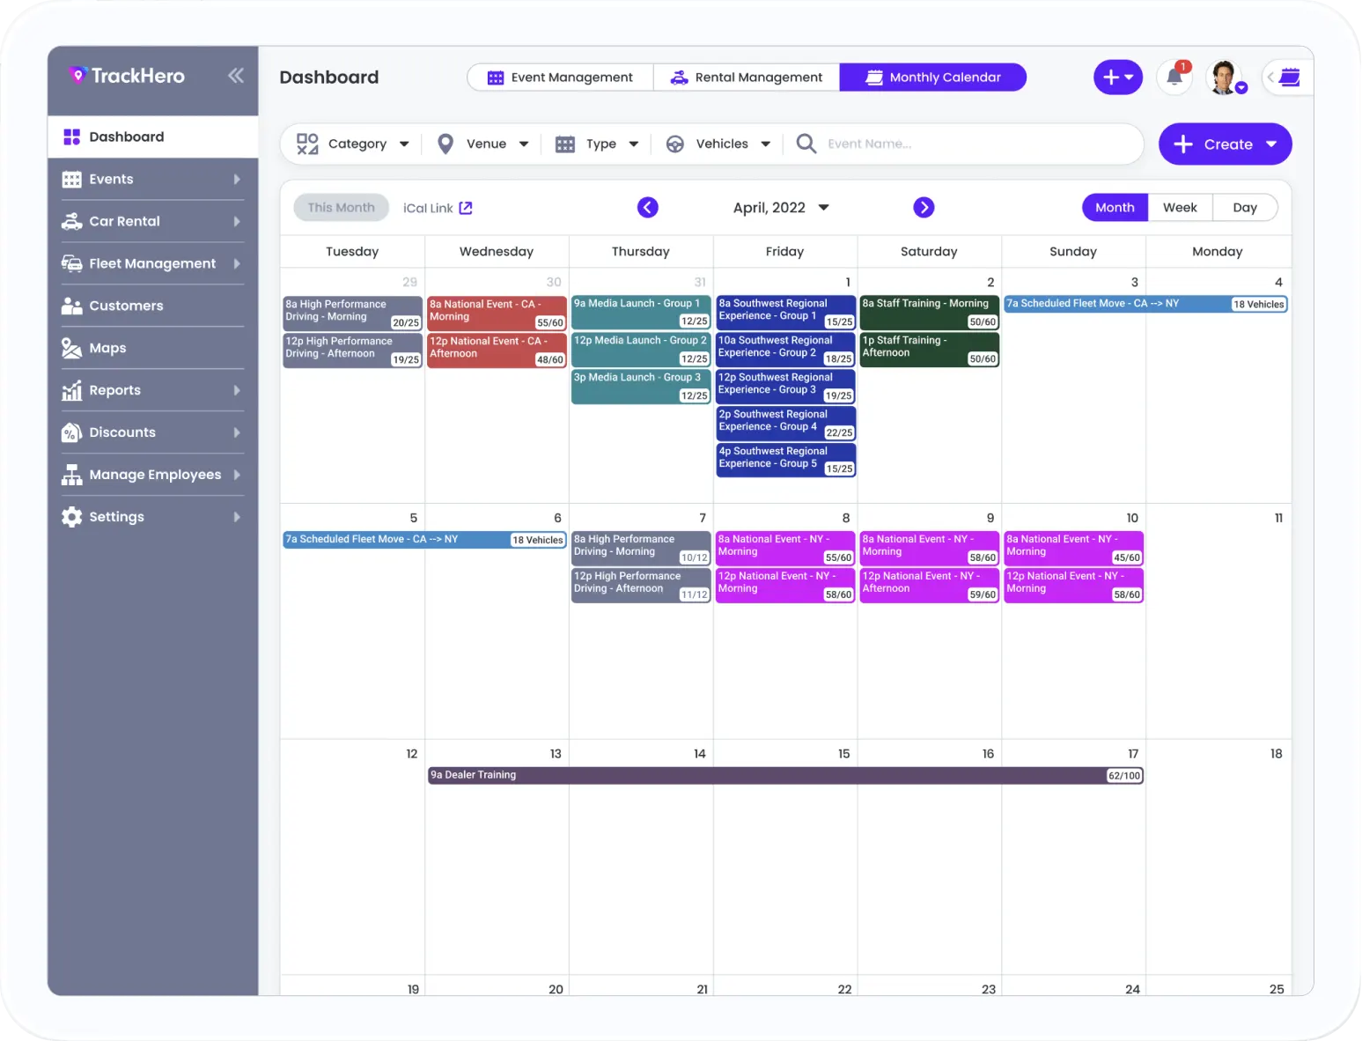Open the 12p High Performance Driving - Afternoon 11/12 event
The width and height of the screenshot is (1362, 1041).
[641, 585]
